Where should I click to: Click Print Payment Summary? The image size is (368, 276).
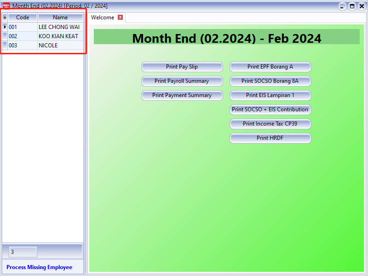point(182,95)
